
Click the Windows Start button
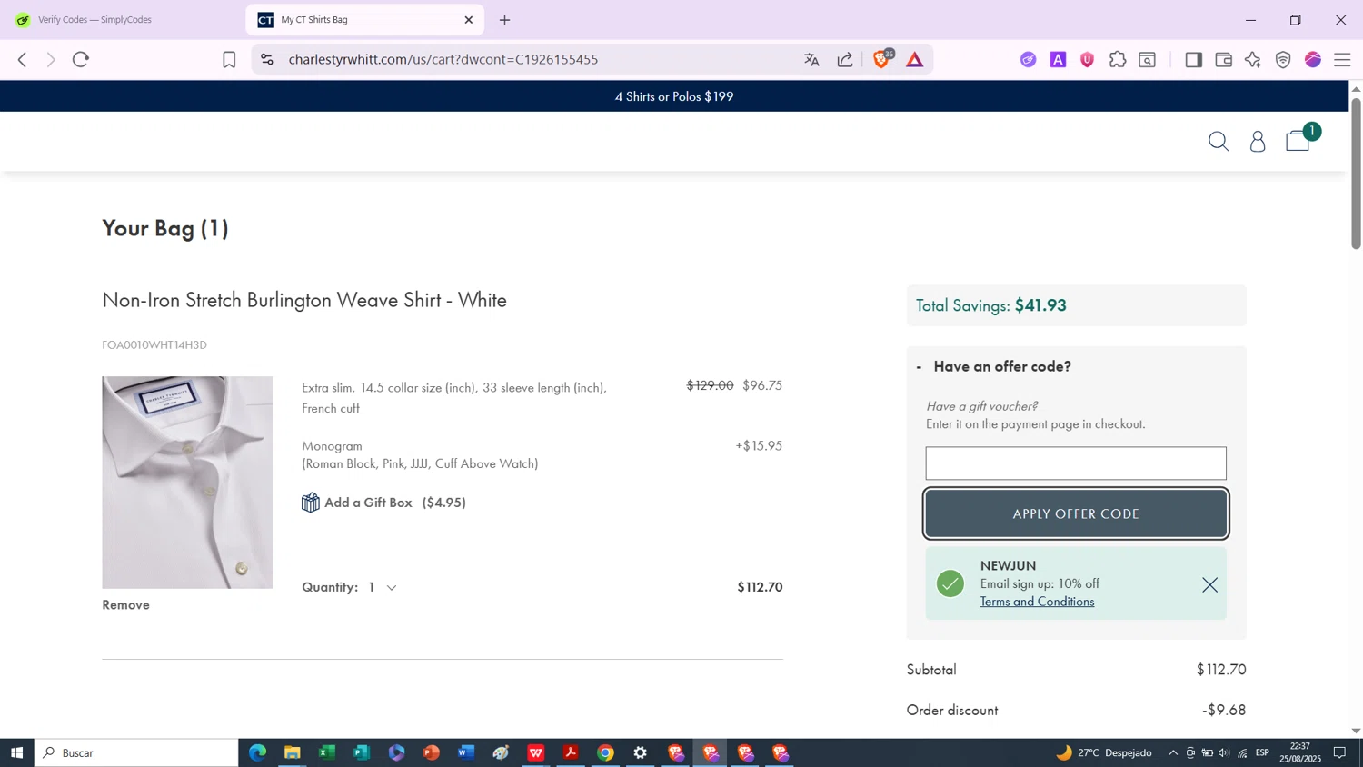click(x=16, y=752)
